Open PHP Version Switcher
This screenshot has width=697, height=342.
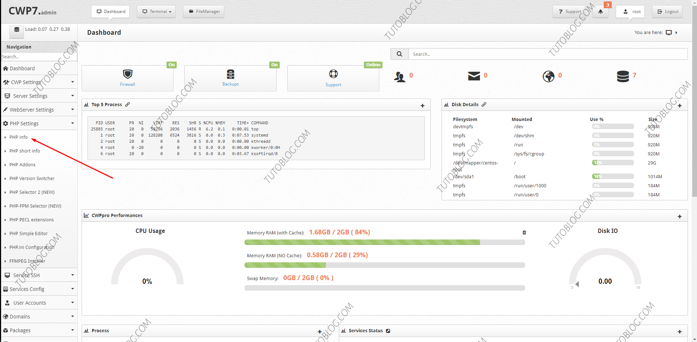coord(32,179)
